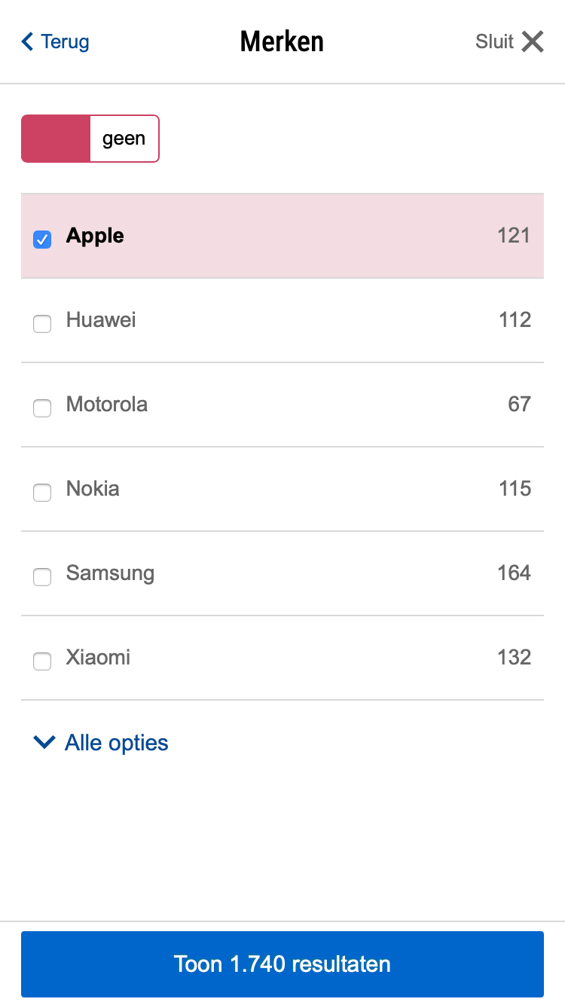Click the Samsung brand label
This screenshot has height=1005, width=565.
point(110,573)
